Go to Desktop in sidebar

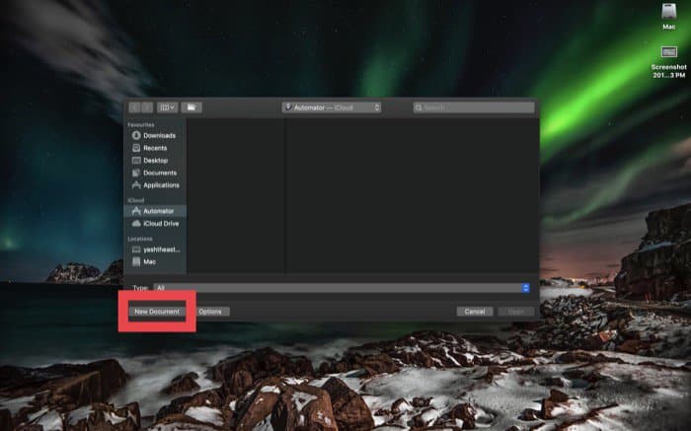click(154, 160)
